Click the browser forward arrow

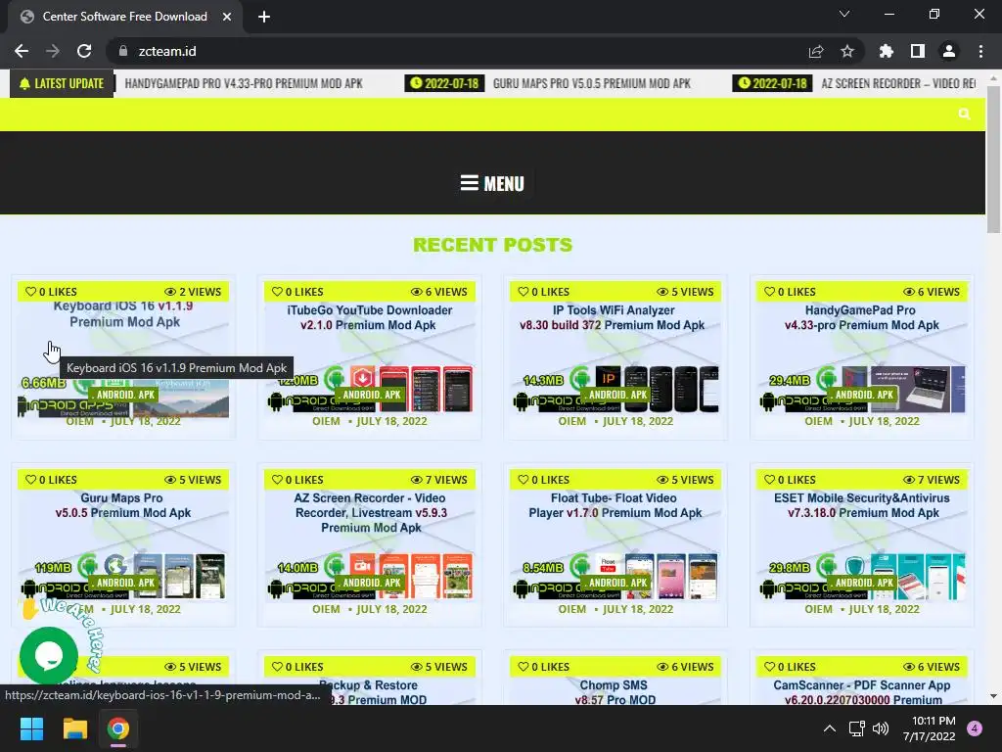(53, 51)
